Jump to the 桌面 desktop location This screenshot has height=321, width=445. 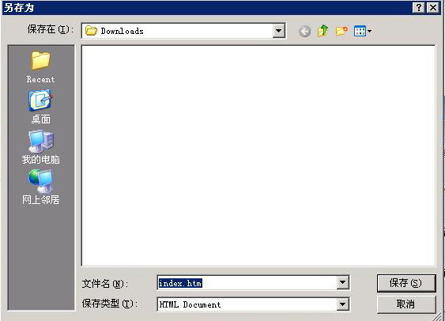pyautogui.click(x=40, y=107)
